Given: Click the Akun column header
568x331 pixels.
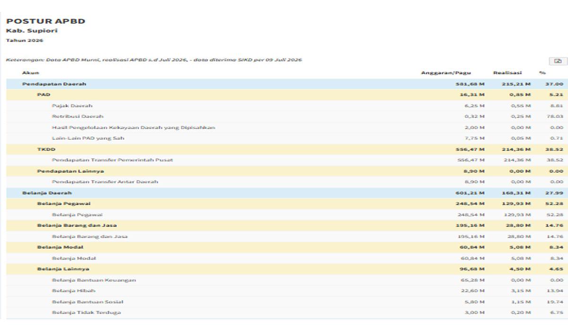Looking at the screenshot, I should (x=31, y=73).
